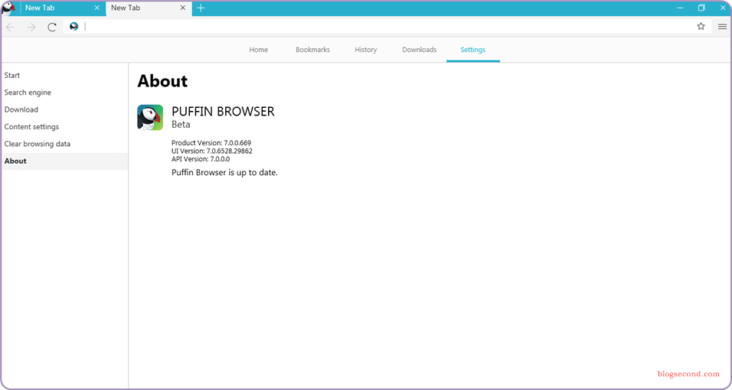Screen dimensions: 732x390
Task: Bookmark page with the star icon
Action: [x=701, y=27]
